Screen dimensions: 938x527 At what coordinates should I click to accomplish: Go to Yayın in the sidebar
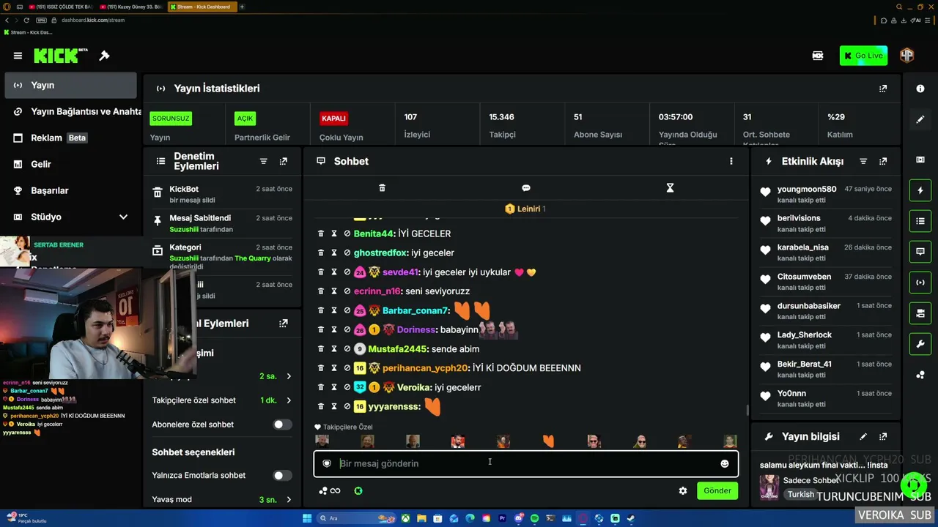70,85
